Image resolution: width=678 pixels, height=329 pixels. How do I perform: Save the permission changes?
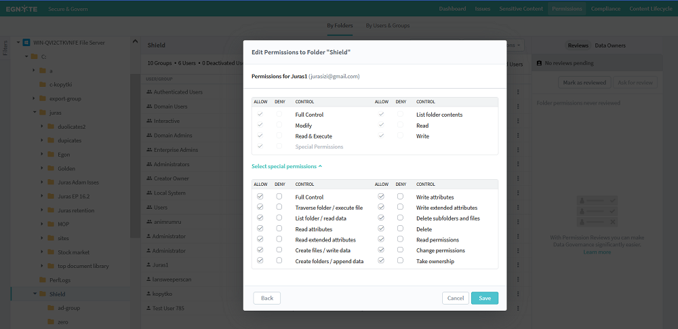coord(485,298)
